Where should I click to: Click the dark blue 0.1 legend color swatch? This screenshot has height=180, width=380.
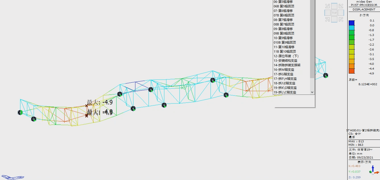(352, 23)
